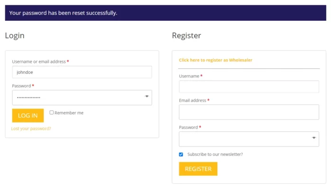
Task: Click the Username or email address label
Action: click(39, 61)
